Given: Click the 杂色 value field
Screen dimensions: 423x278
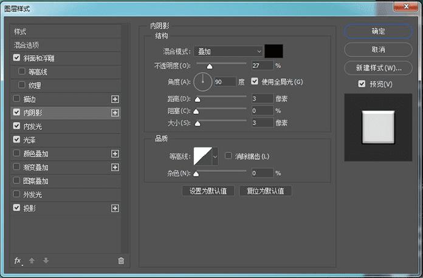Looking at the screenshot, I should 263,173.
